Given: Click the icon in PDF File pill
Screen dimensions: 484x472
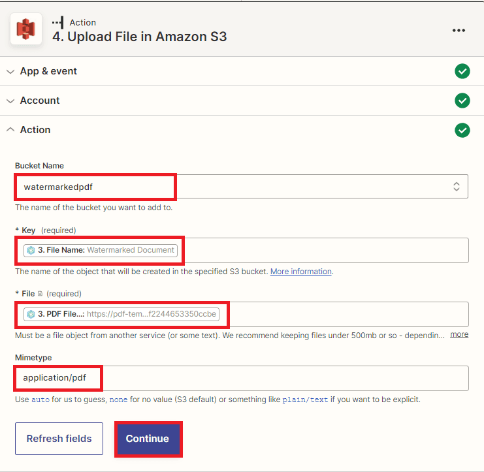Looking at the screenshot, I should (31, 314).
